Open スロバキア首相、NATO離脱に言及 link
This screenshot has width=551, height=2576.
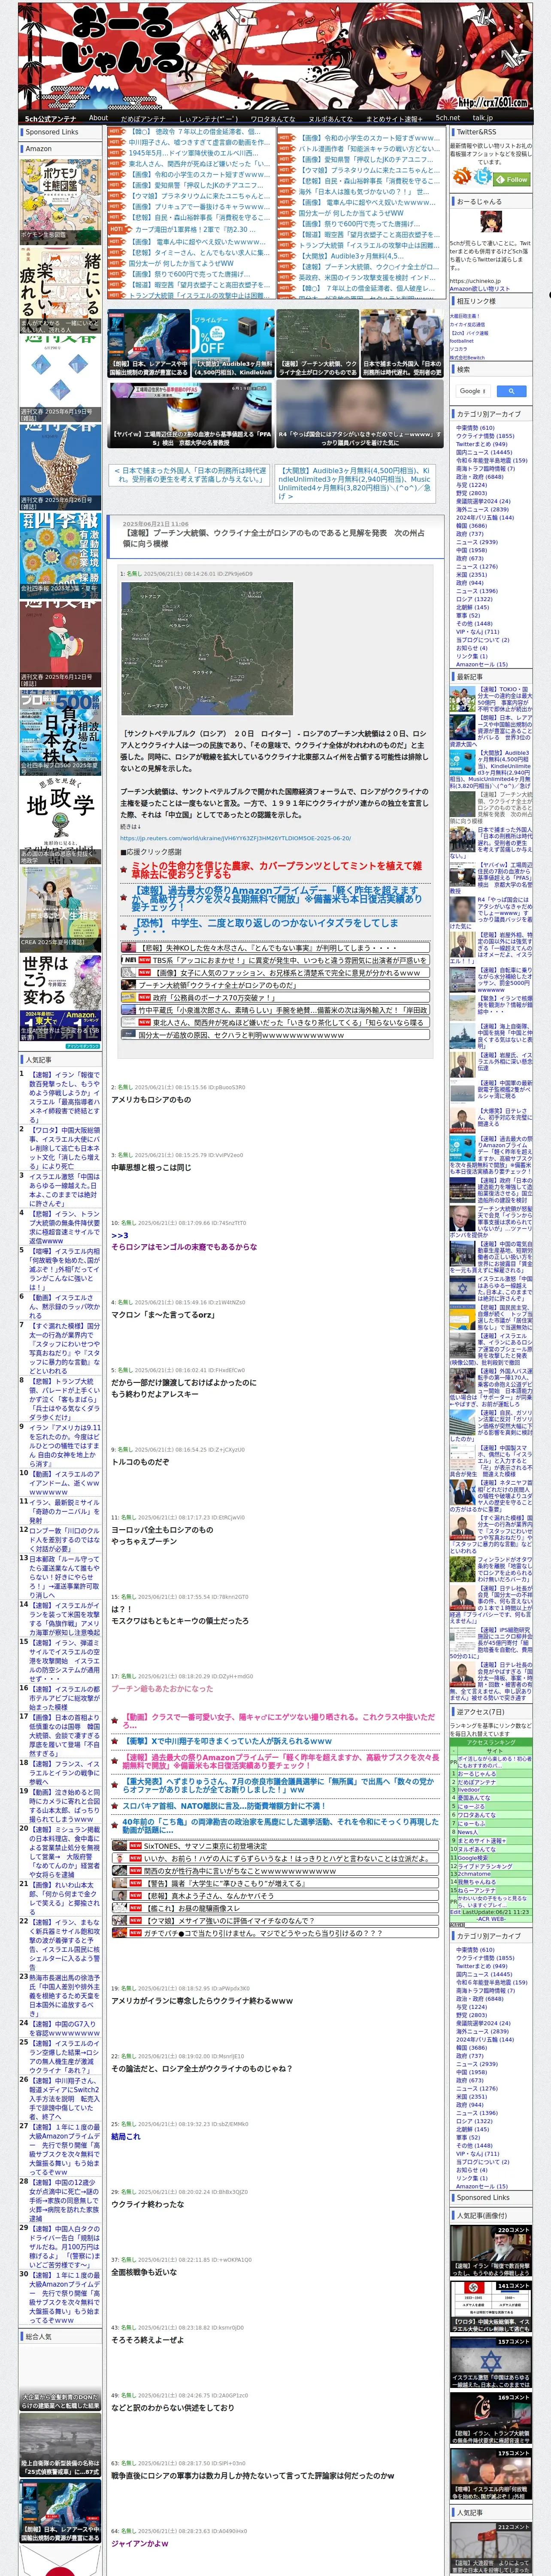click(x=223, y=1806)
